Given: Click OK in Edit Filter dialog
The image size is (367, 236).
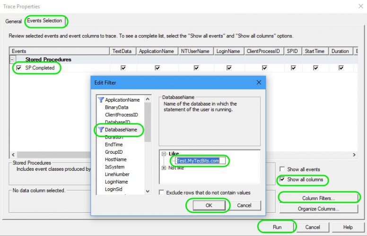Looking at the screenshot, I should point(209,205).
